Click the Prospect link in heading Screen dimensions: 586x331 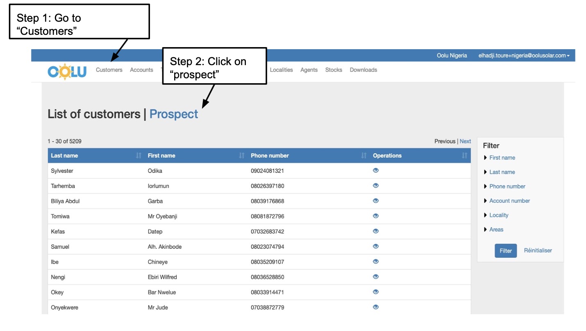click(x=174, y=114)
